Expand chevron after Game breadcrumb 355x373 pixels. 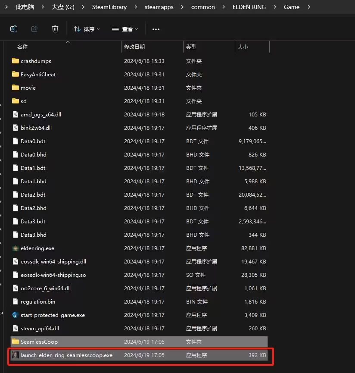pos(309,7)
